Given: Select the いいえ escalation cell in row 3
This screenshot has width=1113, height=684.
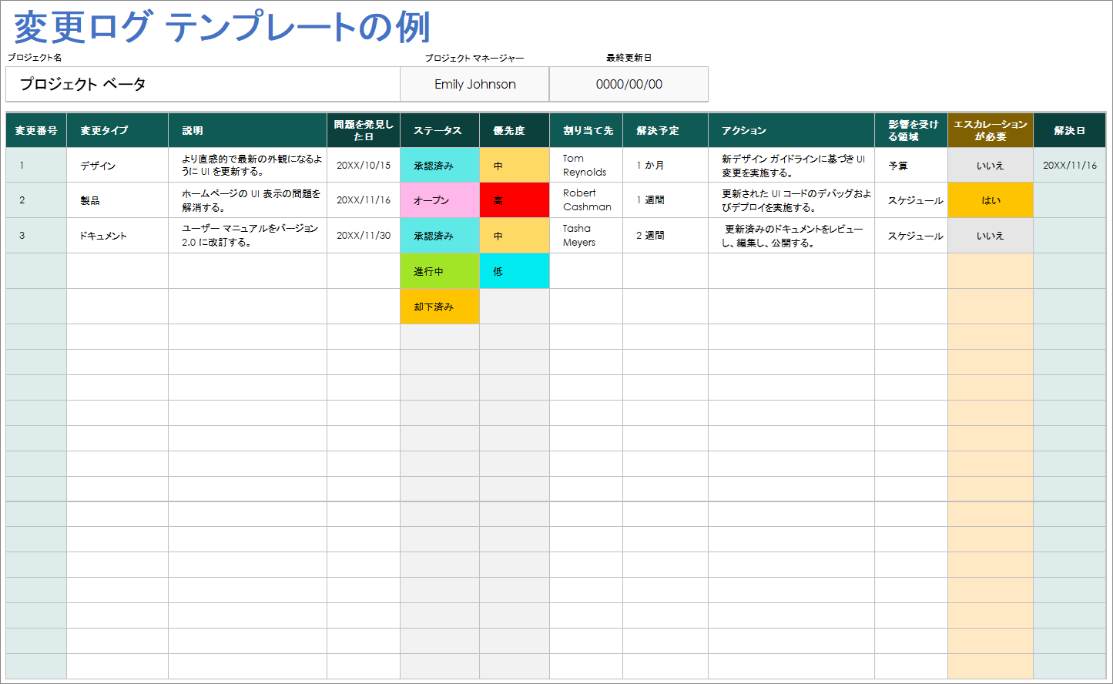Looking at the screenshot, I should click(x=991, y=236).
